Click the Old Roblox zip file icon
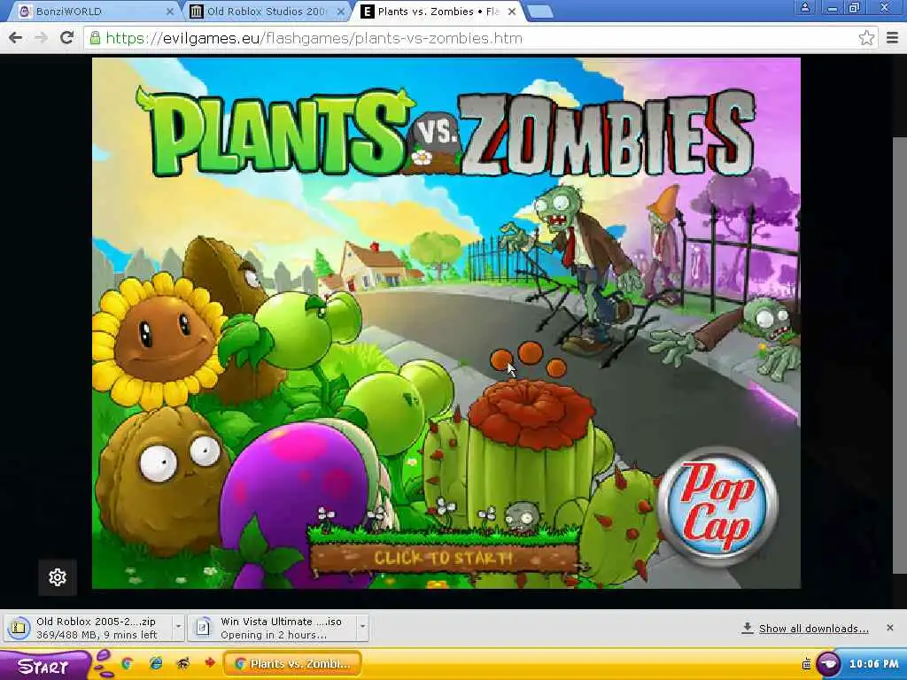 [x=19, y=628]
